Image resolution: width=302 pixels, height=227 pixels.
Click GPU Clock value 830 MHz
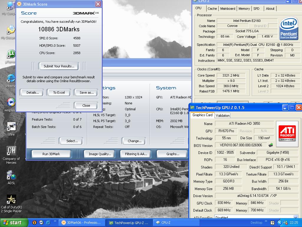tap(224, 203)
